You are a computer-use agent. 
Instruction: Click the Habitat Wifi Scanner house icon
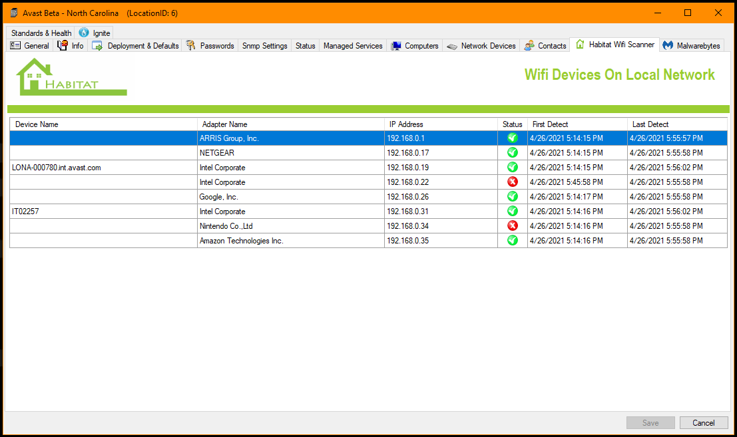click(x=580, y=44)
